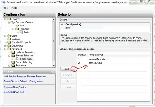This screenshot has height=107, width=155.
Task: Click the configuration tree scroll down arrow
Action: tap(54, 66)
